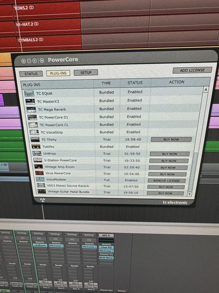Viewport: 219px width, 293px height.
Task: Open the Kramer Ta insert slot
Action: pyautogui.click(x=106, y=254)
